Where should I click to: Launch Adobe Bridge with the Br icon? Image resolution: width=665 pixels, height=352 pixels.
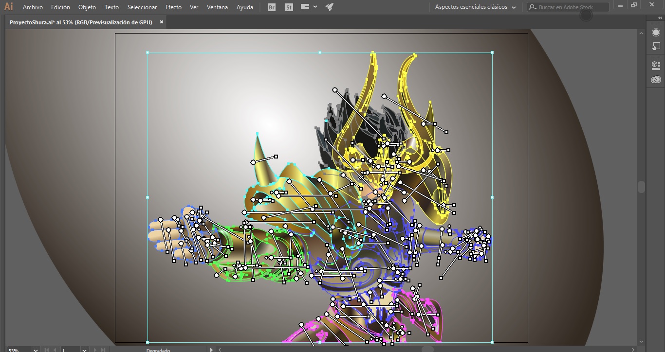pyautogui.click(x=272, y=7)
